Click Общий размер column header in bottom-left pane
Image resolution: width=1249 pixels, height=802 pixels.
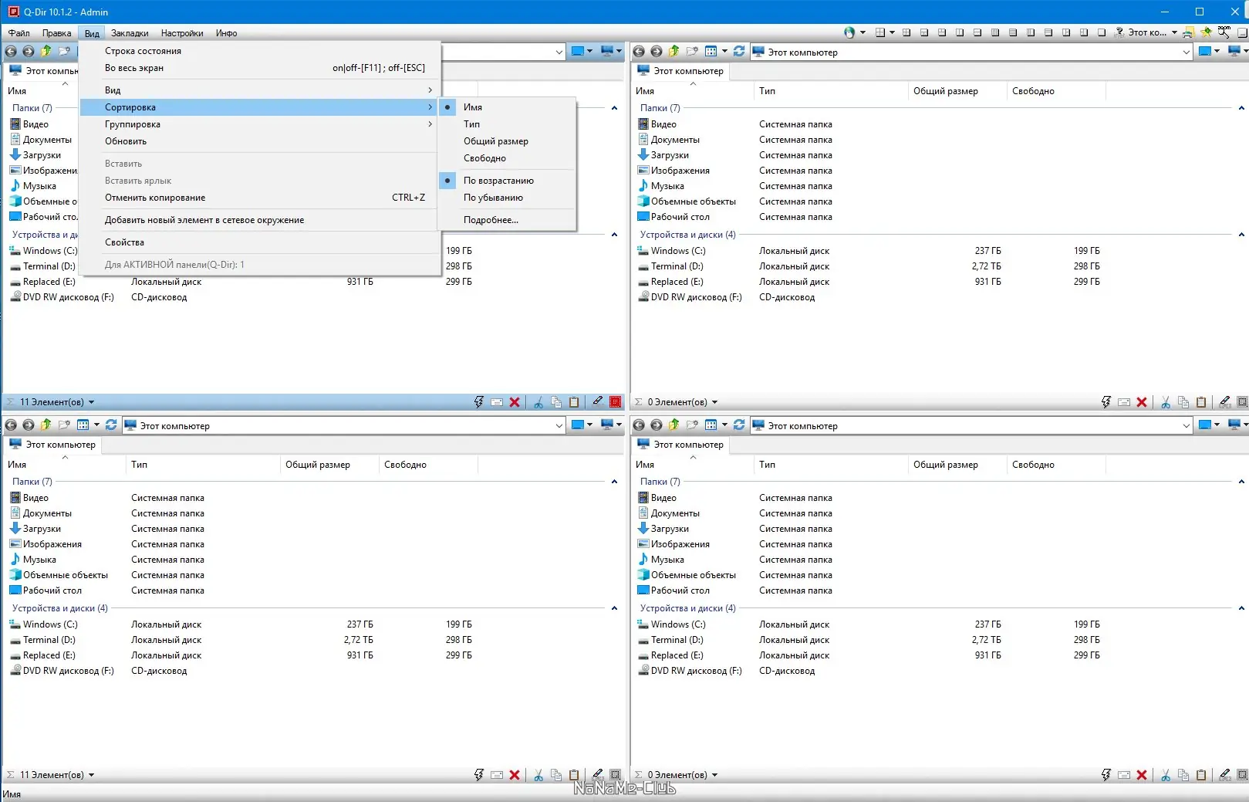click(329, 465)
